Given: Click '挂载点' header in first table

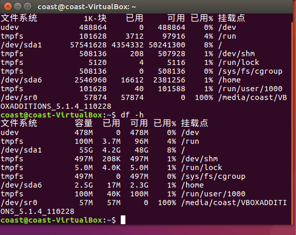Looking at the screenshot, I should point(232,18).
